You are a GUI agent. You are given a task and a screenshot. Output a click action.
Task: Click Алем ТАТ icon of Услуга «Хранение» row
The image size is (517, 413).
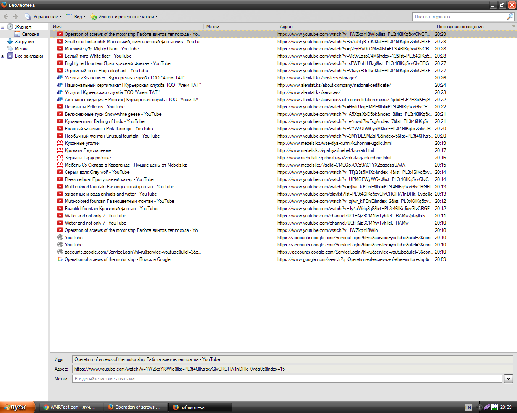[x=60, y=78]
